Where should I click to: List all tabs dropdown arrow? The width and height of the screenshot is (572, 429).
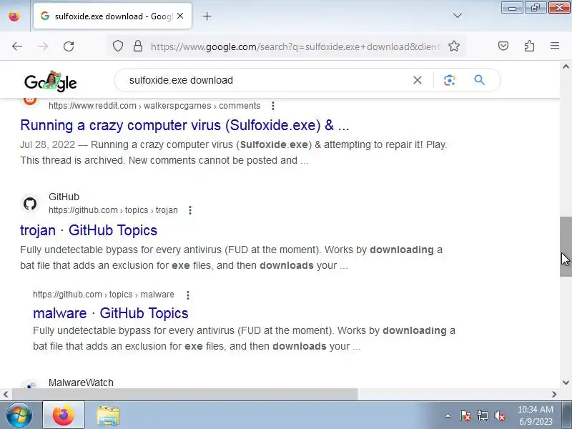(457, 16)
